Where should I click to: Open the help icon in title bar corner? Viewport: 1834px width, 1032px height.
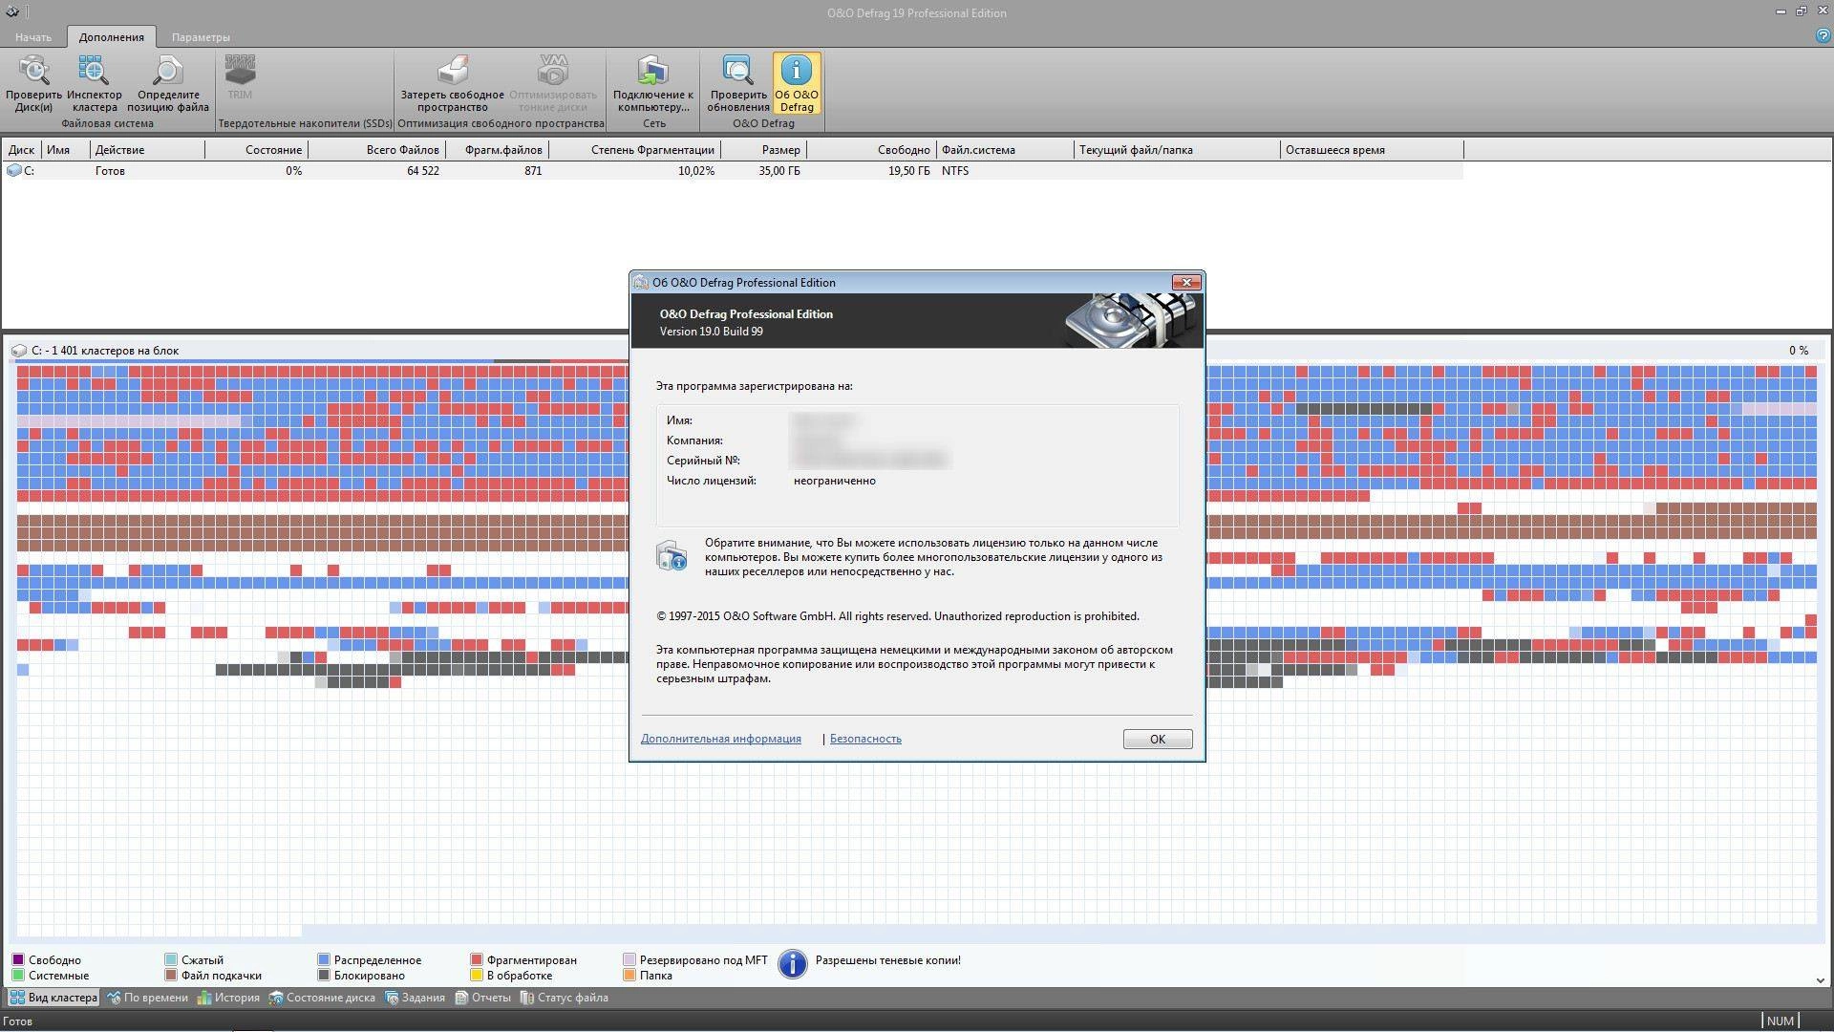click(1823, 35)
